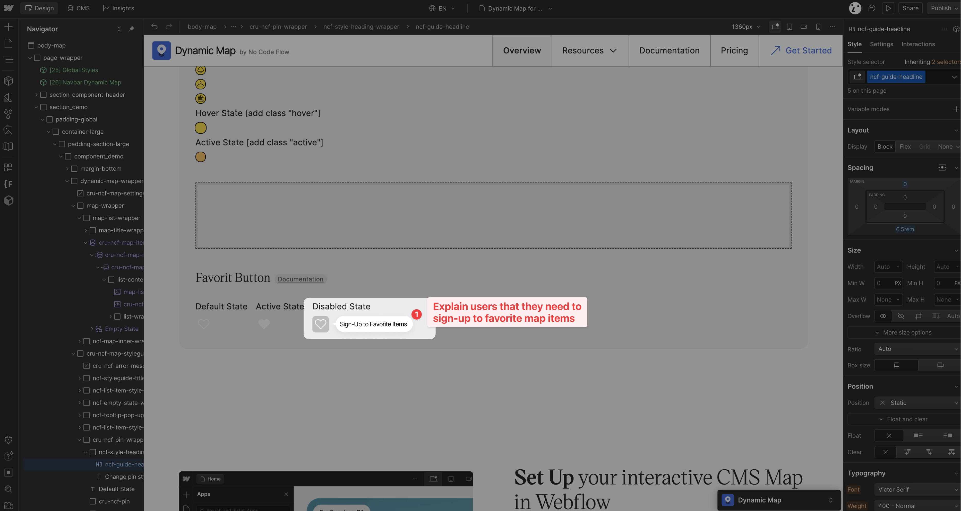Expand section_component-header in Navigator
Viewport: 961px width, 511px height.
click(x=36, y=95)
